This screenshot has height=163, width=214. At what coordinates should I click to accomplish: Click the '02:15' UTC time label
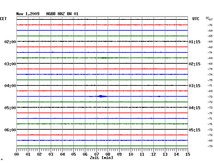click(x=195, y=64)
